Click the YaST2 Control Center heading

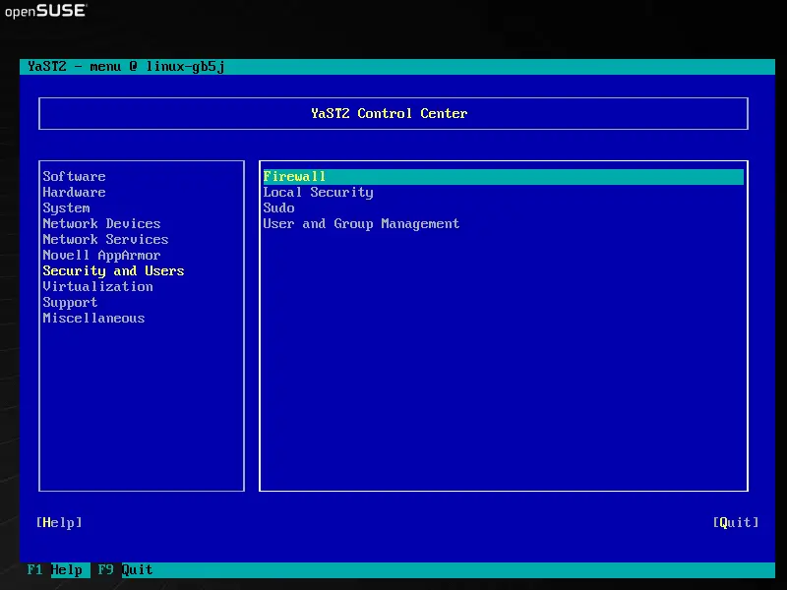(x=389, y=113)
